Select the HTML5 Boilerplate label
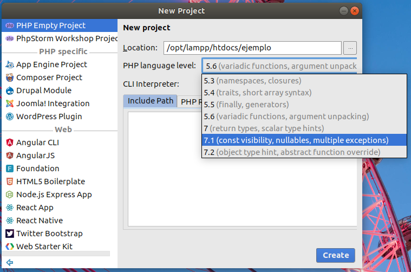The width and height of the screenshot is (411, 272). 50,182
